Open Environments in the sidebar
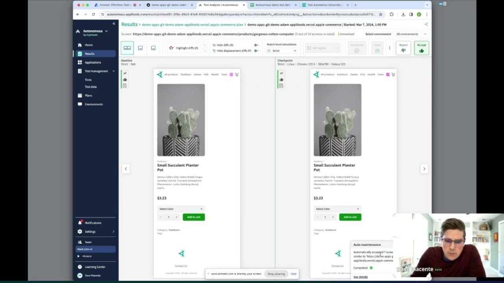Image resolution: width=504 pixels, height=283 pixels. 94,104
